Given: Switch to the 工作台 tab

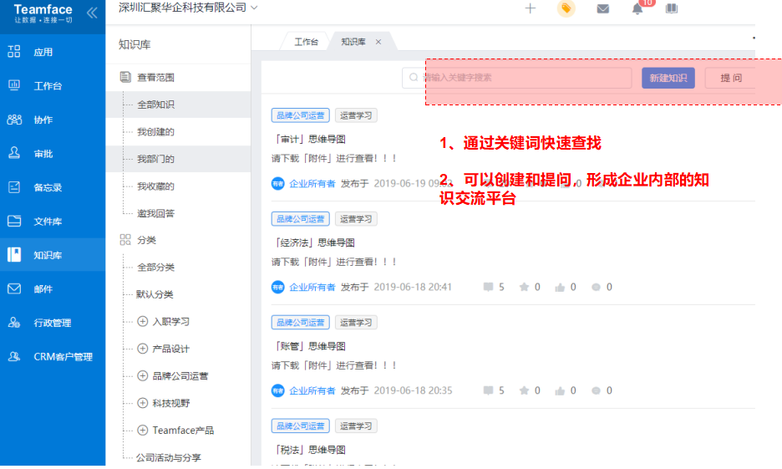Looking at the screenshot, I should tap(306, 42).
